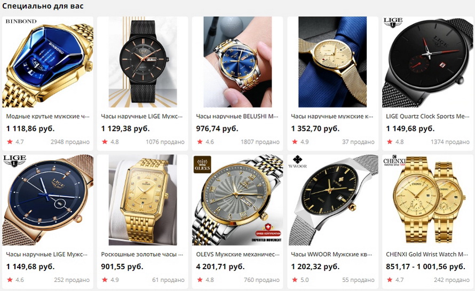Open LIGE black watch with red hands
475x291 pixels.
[427, 62]
